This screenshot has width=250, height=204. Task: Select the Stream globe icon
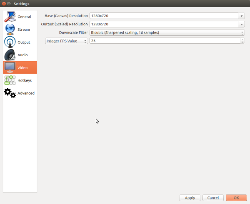click(10, 30)
